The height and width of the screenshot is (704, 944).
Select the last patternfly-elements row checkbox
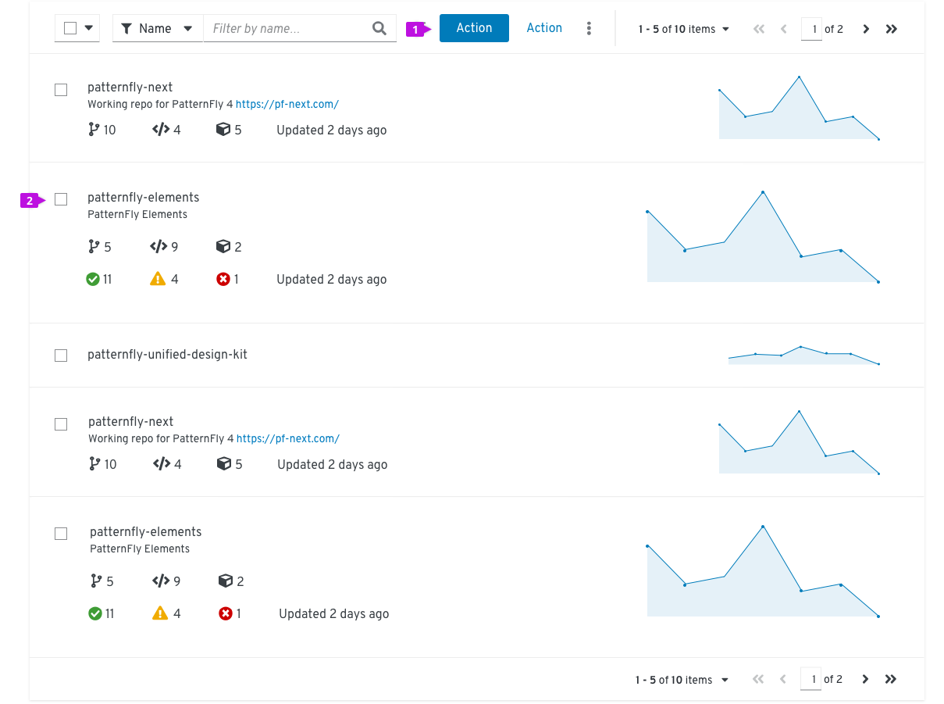[x=61, y=534]
